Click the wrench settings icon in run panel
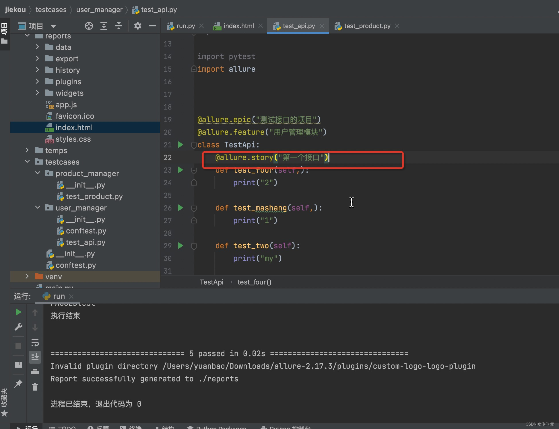This screenshot has width=559, height=429. [18, 327]
